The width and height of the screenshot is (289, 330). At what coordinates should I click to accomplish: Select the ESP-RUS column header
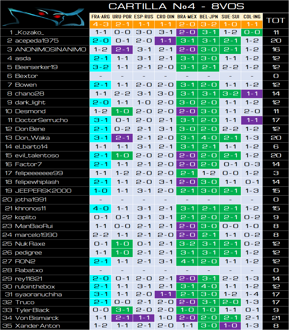tap(144, 17)
